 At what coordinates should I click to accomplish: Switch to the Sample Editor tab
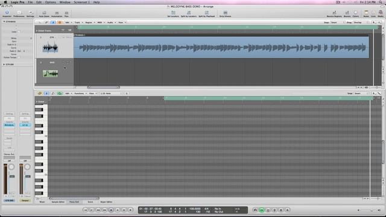pyautogui.click(x=58, y=202)
